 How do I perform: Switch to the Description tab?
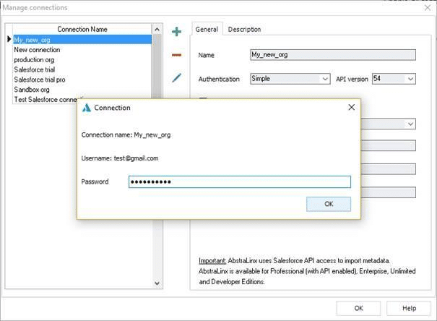pos(244,30)
